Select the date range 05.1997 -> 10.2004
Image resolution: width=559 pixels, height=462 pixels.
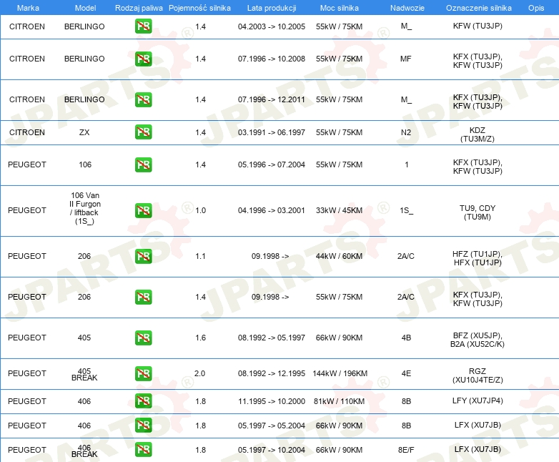272,450
